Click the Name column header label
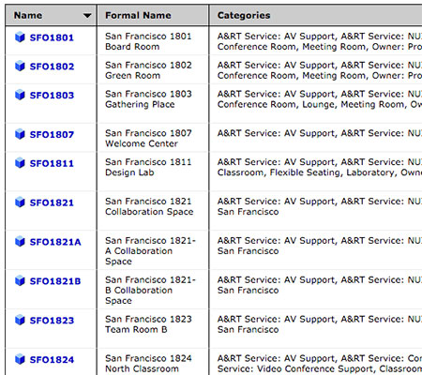This screenshot has height=375, width=422. pos(28,15)
